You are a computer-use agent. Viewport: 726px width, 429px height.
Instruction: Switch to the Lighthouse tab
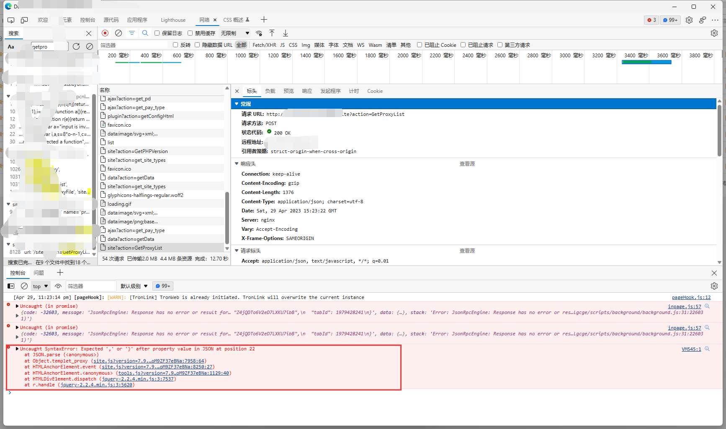(x=173, y=20)
